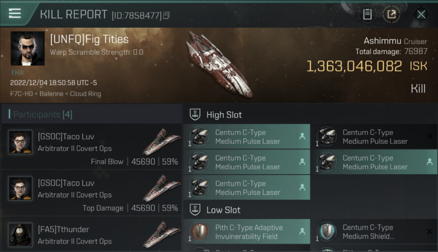
Task: Click the High Slot section icon
Action: [x=195, y=115]
